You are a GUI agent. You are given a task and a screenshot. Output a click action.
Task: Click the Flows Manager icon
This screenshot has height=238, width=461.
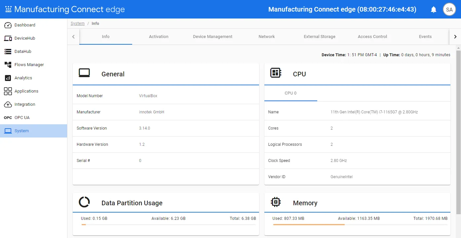pos(8,65)
